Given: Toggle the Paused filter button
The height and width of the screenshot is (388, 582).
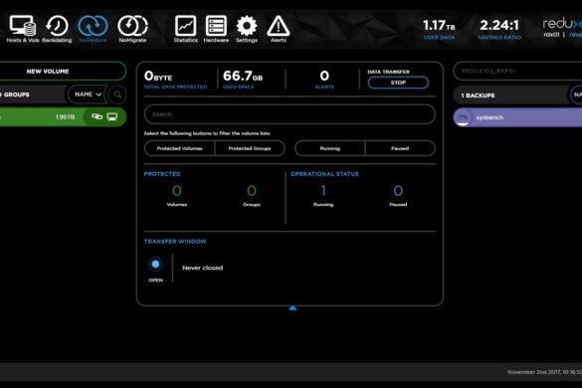Looking at the screenshot, I should pyautogui.click(x=400, y=148).
